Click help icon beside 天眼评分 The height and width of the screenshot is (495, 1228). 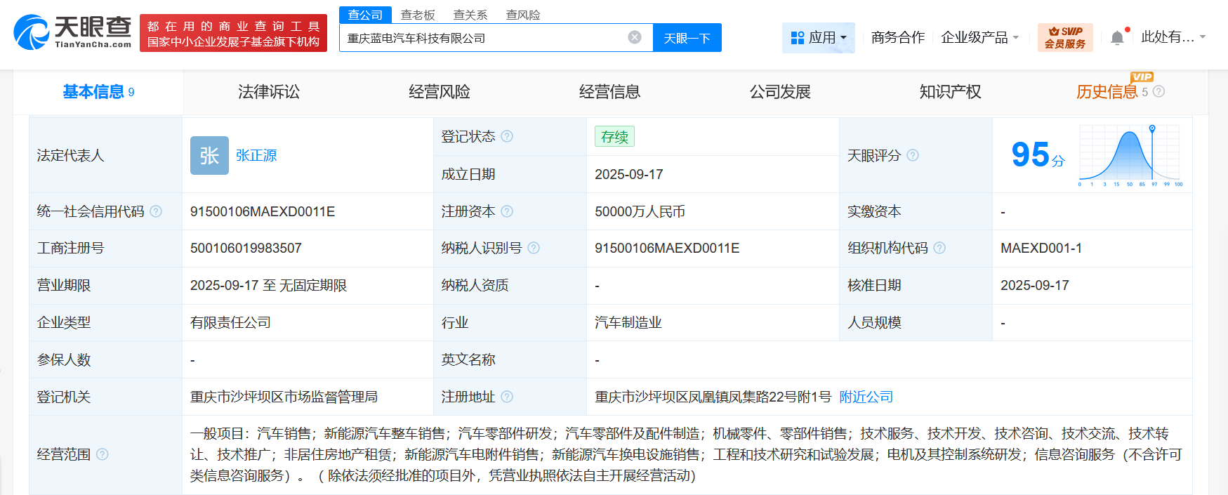tap(913, 155)
